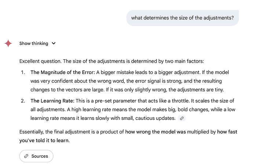The image size is (253, 166).
Task: Open the inline source link chip
Action: (181, 118)
